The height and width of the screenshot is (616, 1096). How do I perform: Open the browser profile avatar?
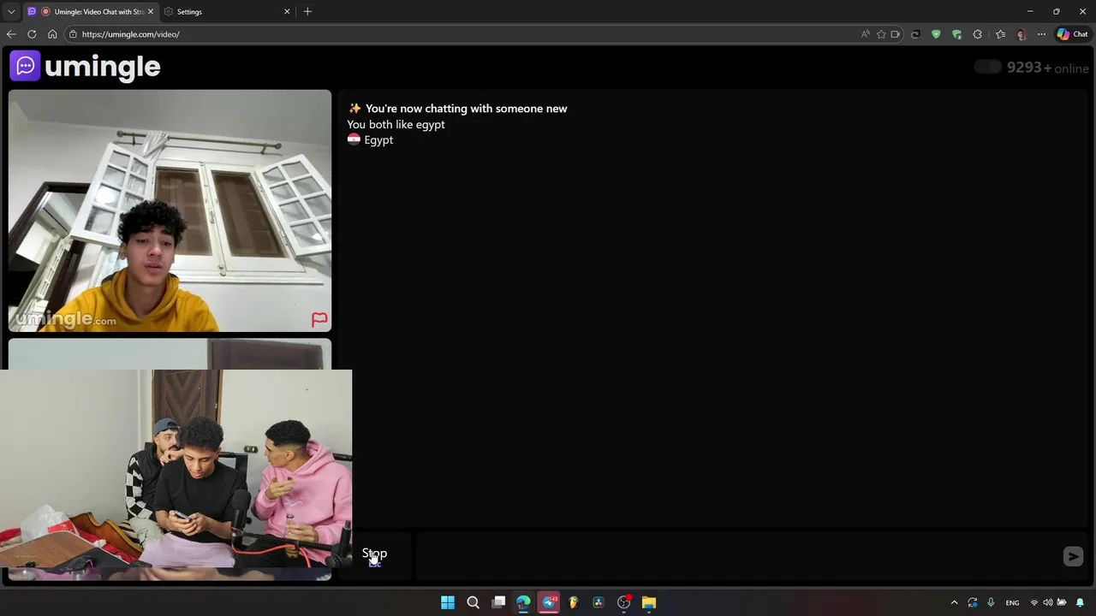point(1021,34)
